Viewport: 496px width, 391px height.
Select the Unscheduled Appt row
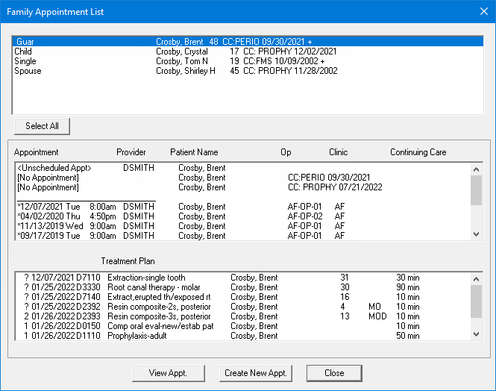click(242, 168)
